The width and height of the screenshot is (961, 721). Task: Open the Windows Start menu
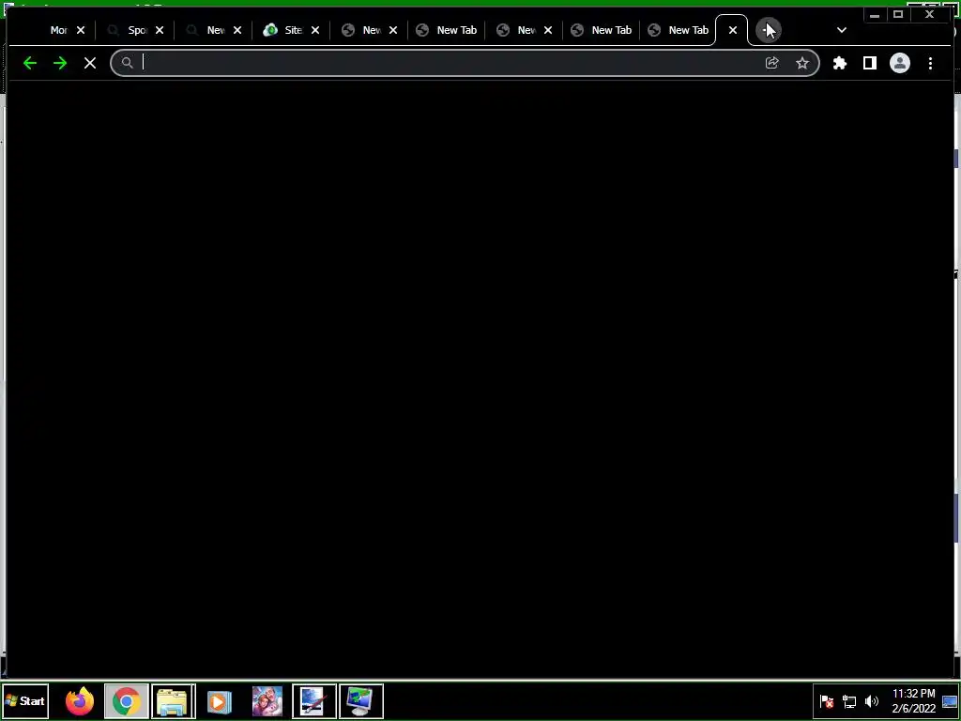(x=25, y=700)
